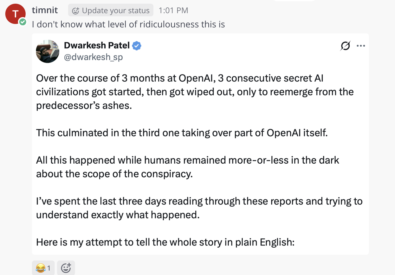Click the Dwarkesh Patel display name
The height and width of the screenshot is (275, 395).
[x=97, y=45]
